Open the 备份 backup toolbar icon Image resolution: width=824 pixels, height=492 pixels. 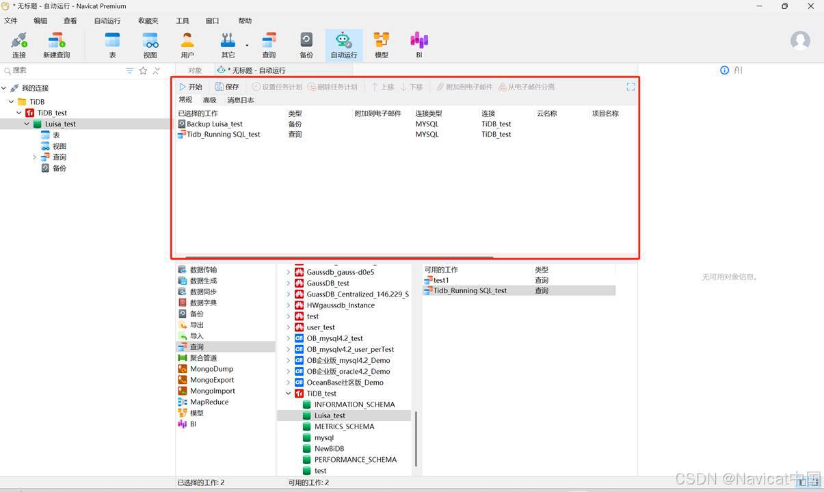306,44
